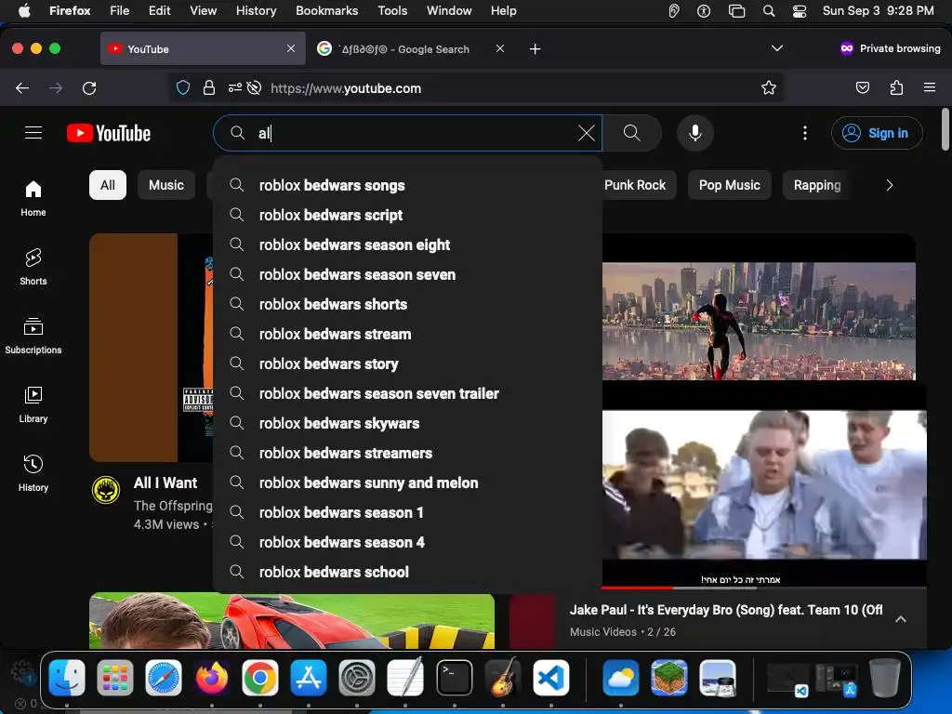This screenshot has height=714, width=952.
Task: Click the Sign in button
Action: [x=877, y=133]
